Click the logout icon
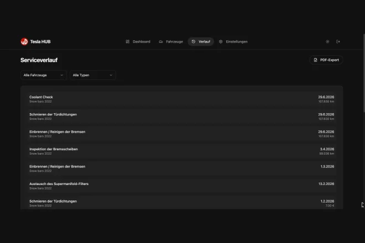This screenshot has height=243, width=365. [x=338, y=41]
